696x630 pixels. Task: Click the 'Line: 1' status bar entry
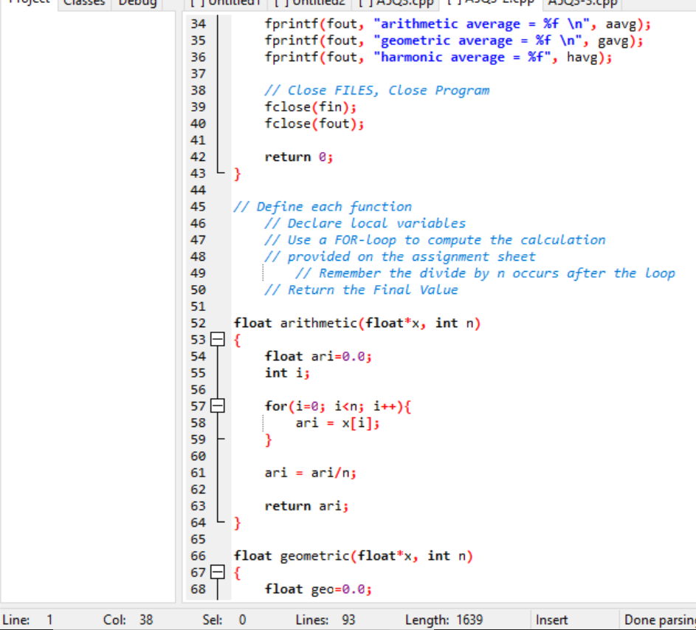pos(27,620)
